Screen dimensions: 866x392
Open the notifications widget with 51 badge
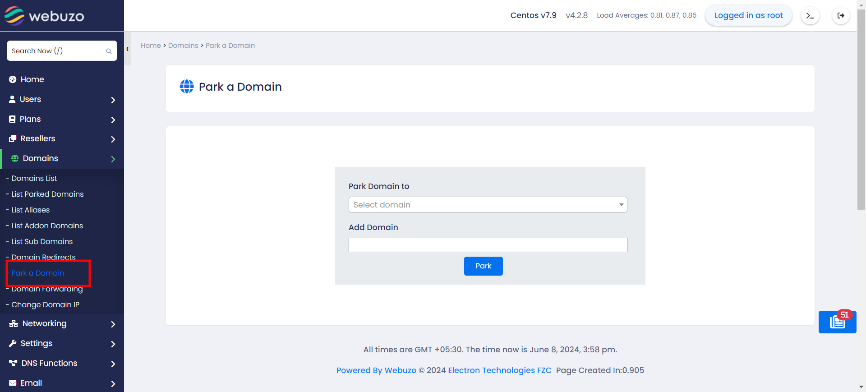838,322
